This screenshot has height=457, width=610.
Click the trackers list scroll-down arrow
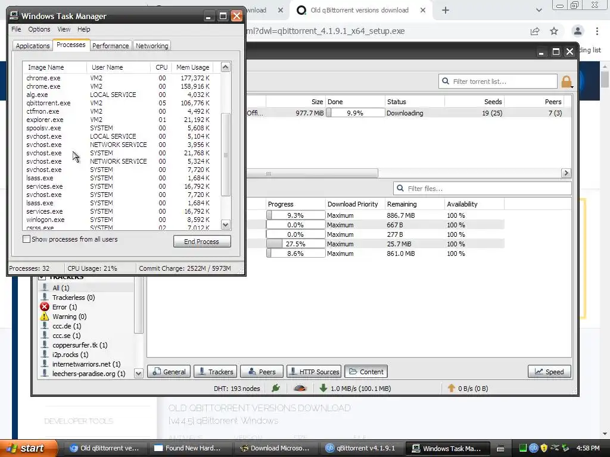click(138, 374)
